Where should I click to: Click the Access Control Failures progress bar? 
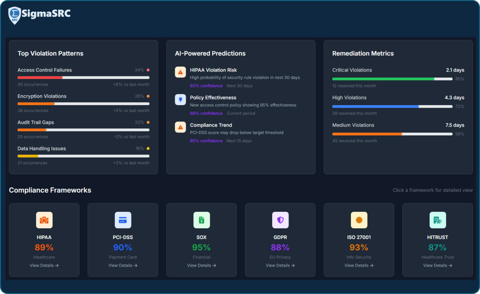pos(83,78)
